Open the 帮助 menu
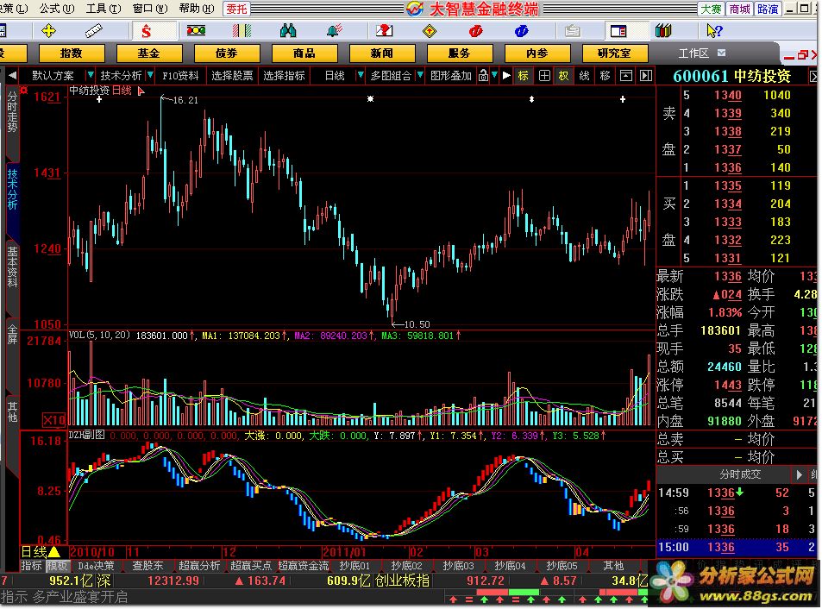 coord(197,9)
